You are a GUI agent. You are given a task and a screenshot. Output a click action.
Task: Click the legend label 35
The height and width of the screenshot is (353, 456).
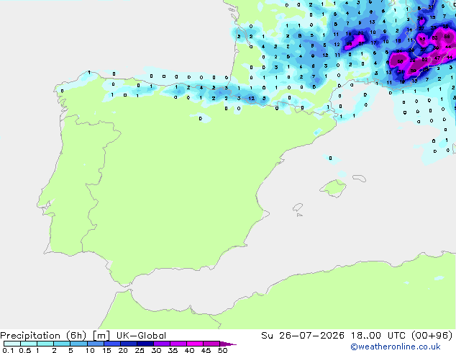tap(173, 350)
